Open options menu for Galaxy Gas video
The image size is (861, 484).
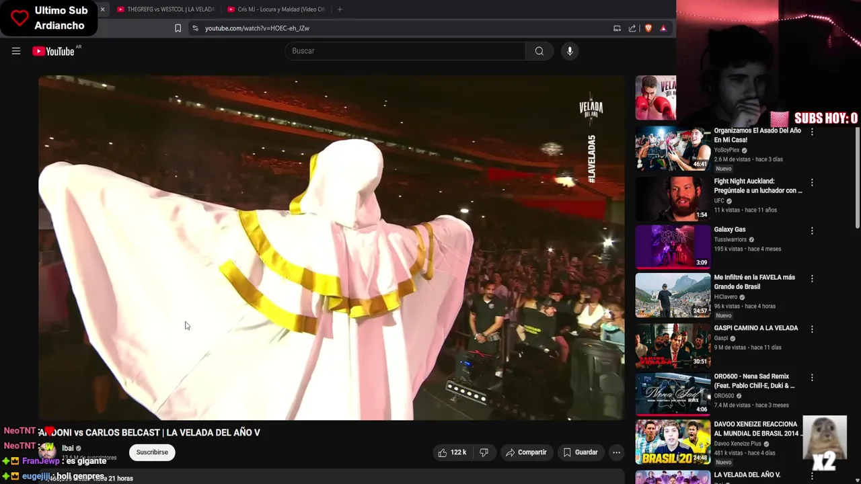tap(812, 231)
